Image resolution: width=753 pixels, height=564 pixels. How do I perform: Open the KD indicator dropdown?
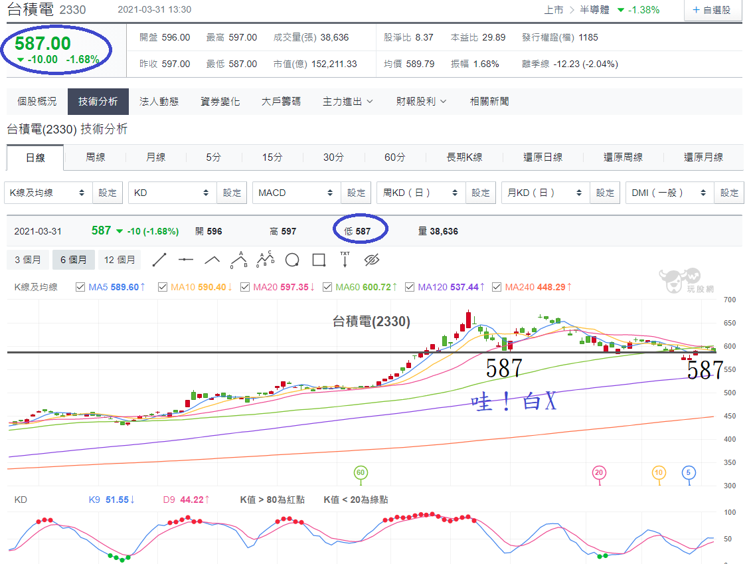[x=173, y=193]
